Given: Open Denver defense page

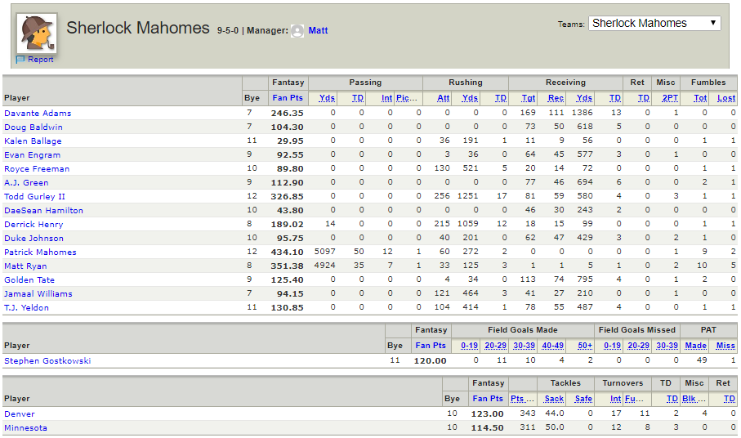Looking at the screenshot, I should (20, 414).
